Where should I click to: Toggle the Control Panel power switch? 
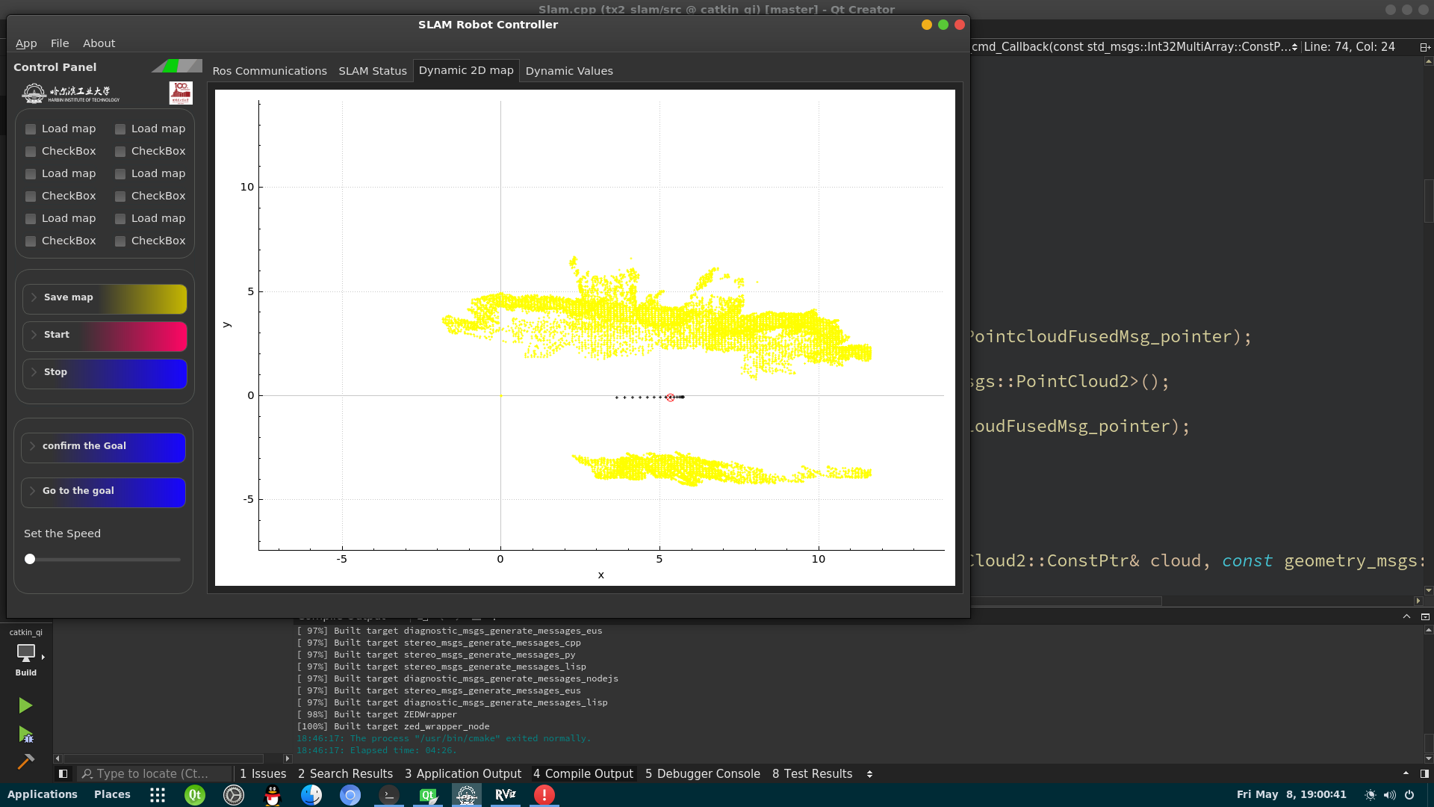click(177, 66)
